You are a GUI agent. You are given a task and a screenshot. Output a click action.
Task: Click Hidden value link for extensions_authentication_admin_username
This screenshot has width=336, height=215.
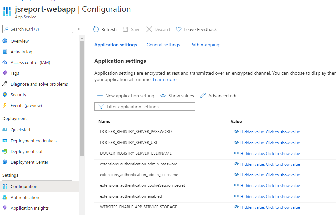[270, 175]
